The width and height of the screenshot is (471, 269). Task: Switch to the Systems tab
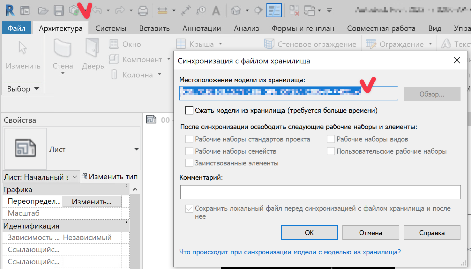pyautogui.click(x=111, y=28)
